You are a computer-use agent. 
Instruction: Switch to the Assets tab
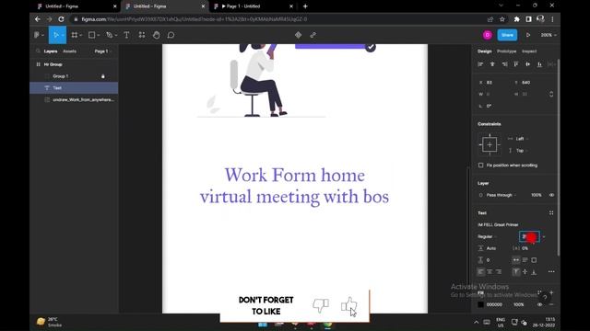[x=69, y=51]
